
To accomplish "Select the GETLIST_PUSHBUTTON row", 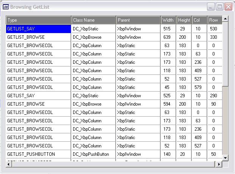I will [39, 154].
